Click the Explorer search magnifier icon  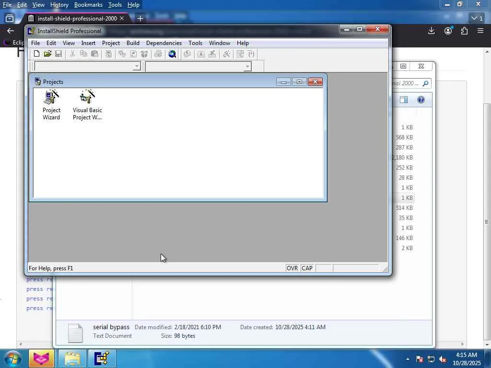[x=425, y=83]
